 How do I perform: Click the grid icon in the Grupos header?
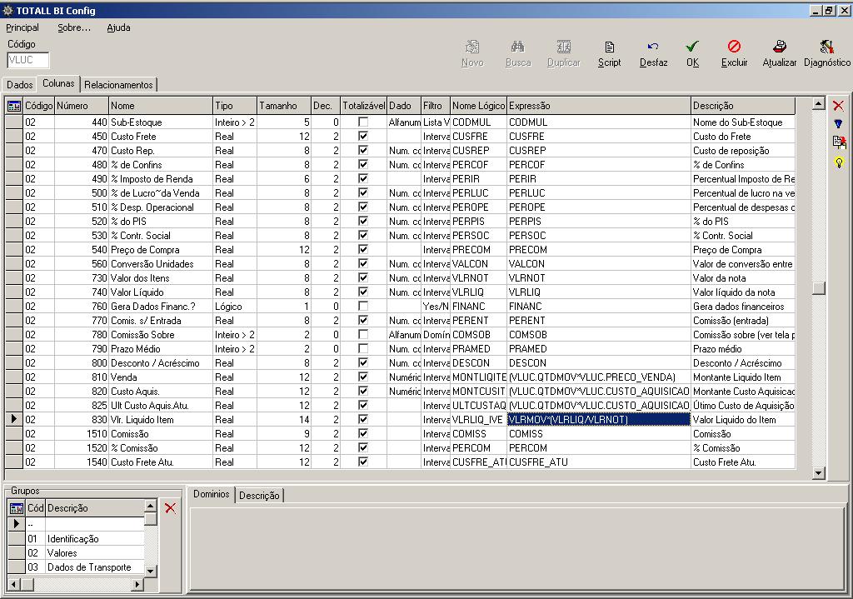click(17, 508)
